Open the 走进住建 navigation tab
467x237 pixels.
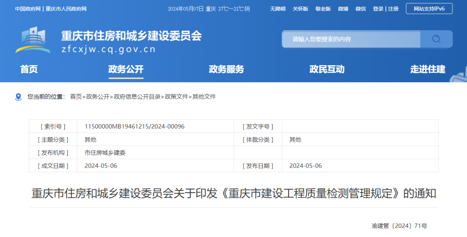(427, 69)
